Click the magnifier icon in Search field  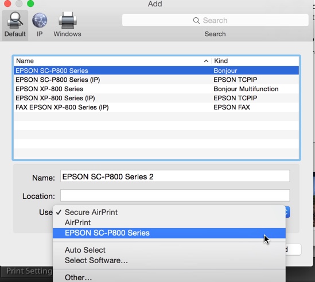(x=196, y=20)
